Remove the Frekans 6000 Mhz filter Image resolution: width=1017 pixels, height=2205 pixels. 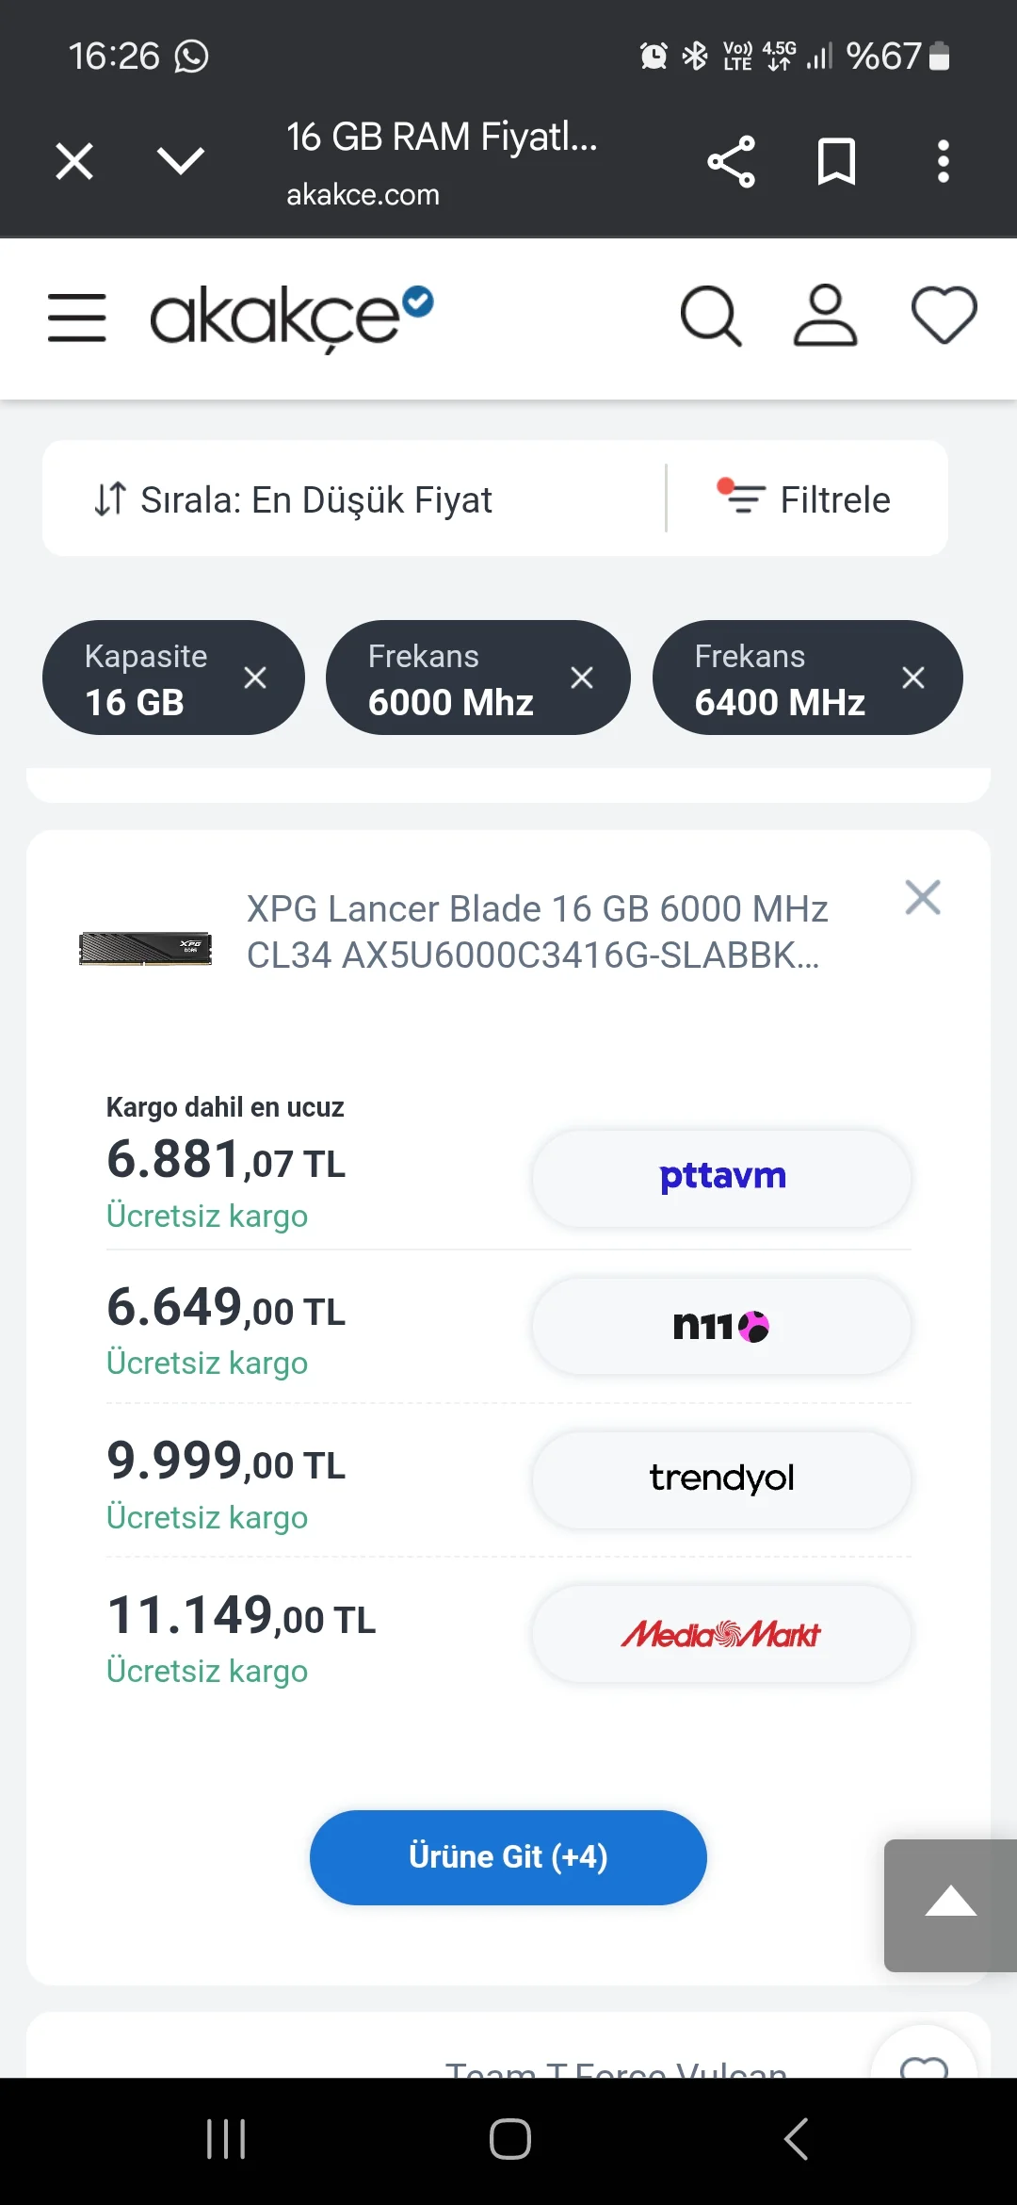click(582, 678)
